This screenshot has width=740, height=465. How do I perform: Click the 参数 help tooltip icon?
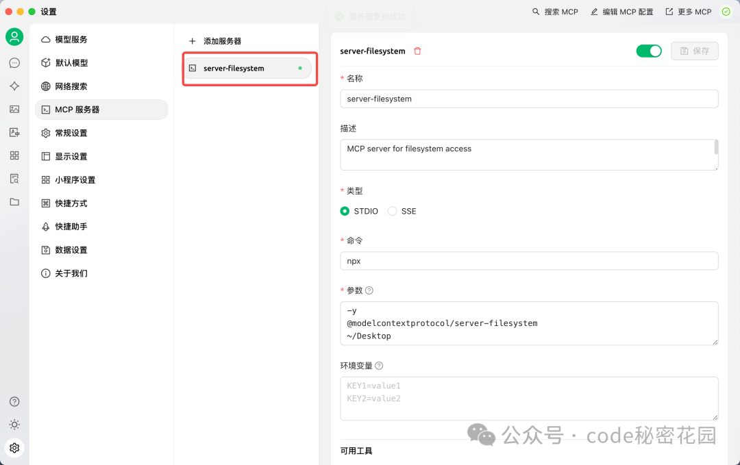pos(369,290)
